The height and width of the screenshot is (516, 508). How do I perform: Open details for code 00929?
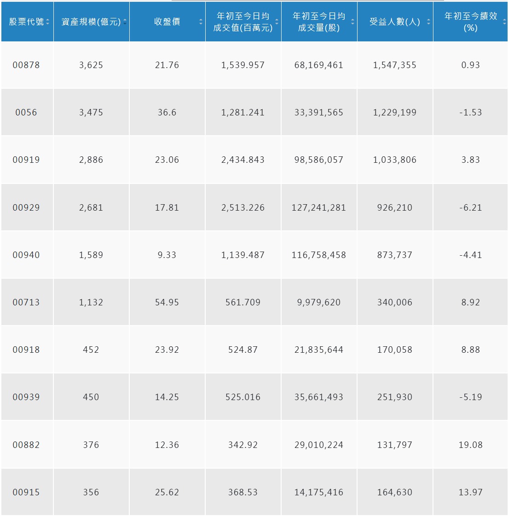(x=26, y=207)
